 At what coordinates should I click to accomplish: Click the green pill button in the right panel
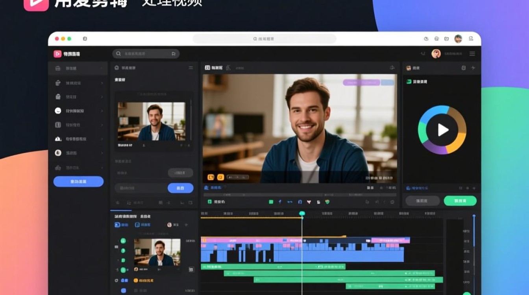[460, 201]
